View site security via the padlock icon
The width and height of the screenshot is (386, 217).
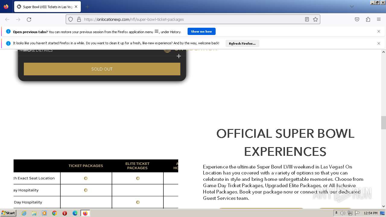[x=79, y=19]
